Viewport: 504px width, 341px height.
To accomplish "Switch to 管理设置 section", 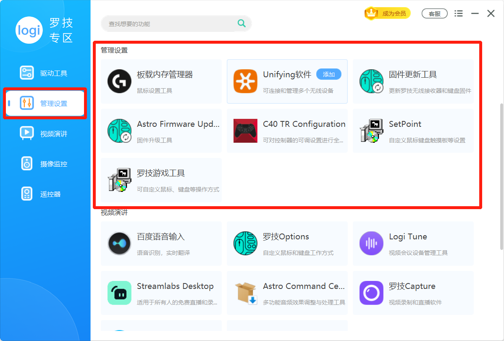I will (x=45, y=103).
